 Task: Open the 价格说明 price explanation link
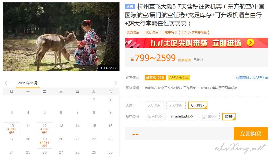click(x=184, y=60)
